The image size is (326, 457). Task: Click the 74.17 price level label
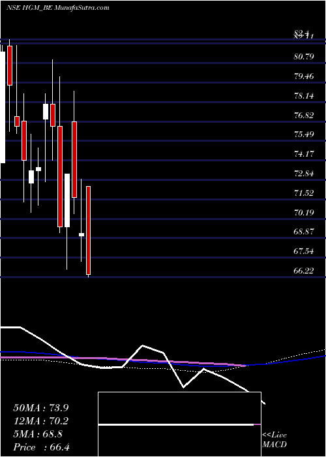304,153
